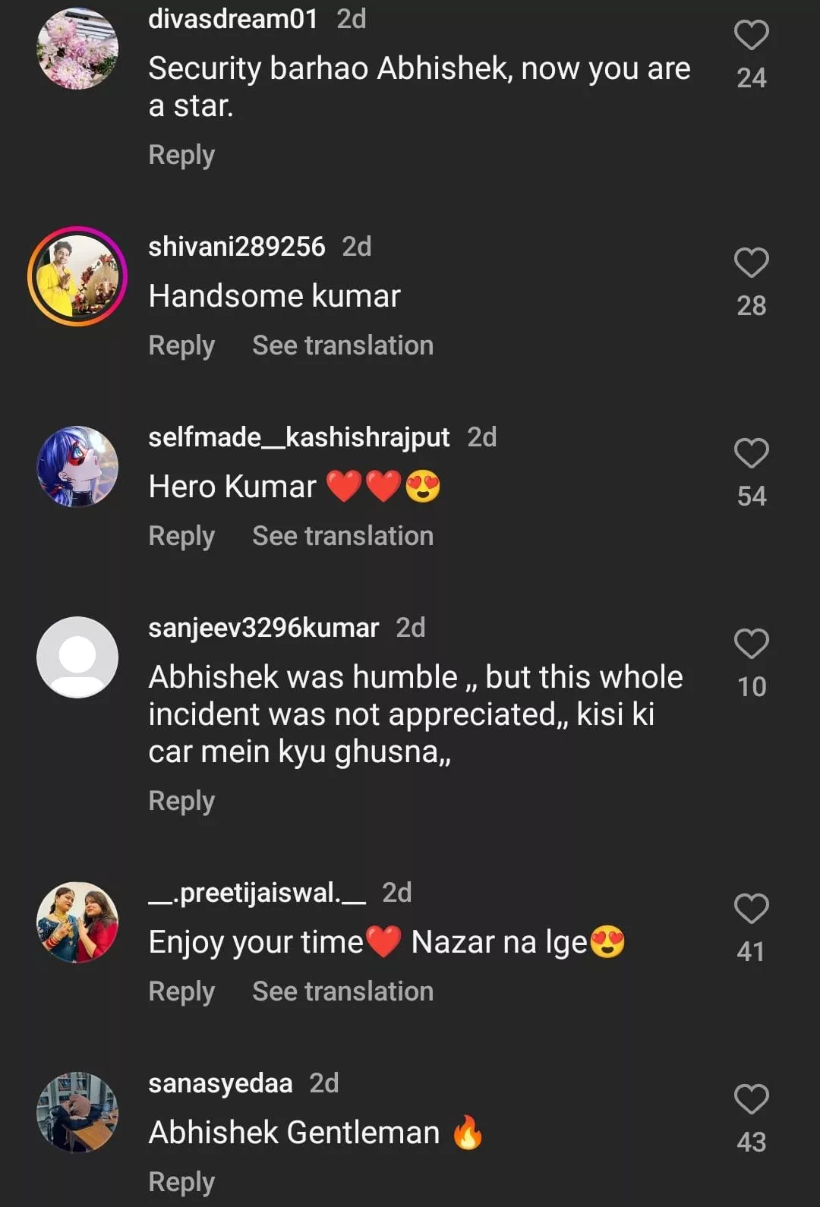Like divasdream01's comment with the heart
Viewport: 820px width, 1207px height.
coord(751,36)
